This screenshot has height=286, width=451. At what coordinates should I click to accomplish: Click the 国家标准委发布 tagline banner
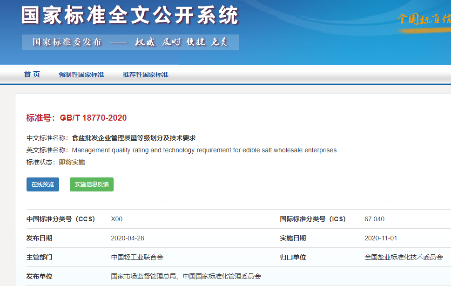click(x=130, y=42)
